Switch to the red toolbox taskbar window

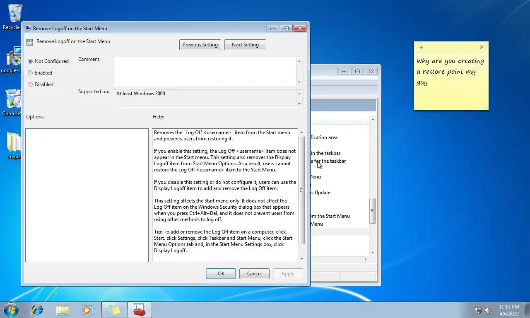click(139, 310)
